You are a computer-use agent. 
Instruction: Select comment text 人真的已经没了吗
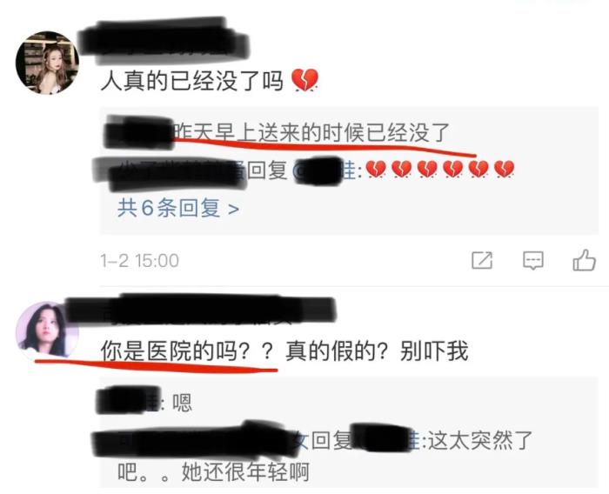click(192, 81)
